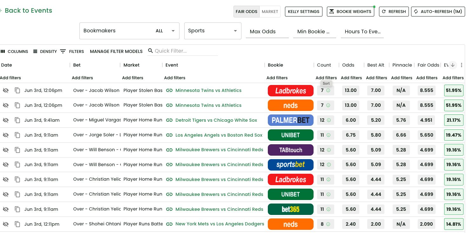Sort by Odds column header
This screenshot has height=233, width=467.
tap(348, 65)
